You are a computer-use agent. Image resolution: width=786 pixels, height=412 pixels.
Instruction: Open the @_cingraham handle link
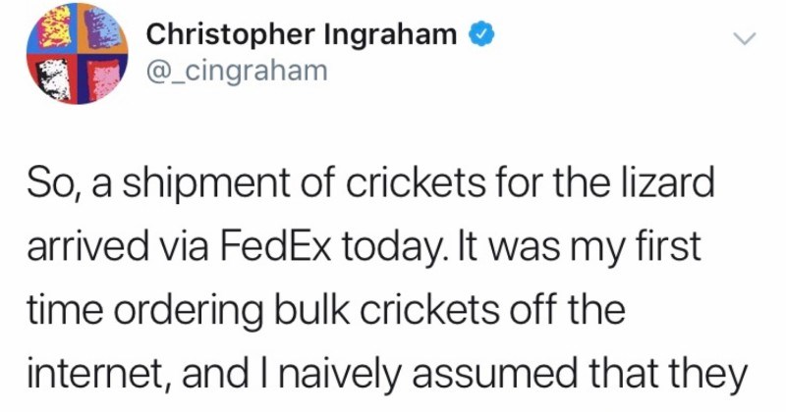click(x=237, y=71)
